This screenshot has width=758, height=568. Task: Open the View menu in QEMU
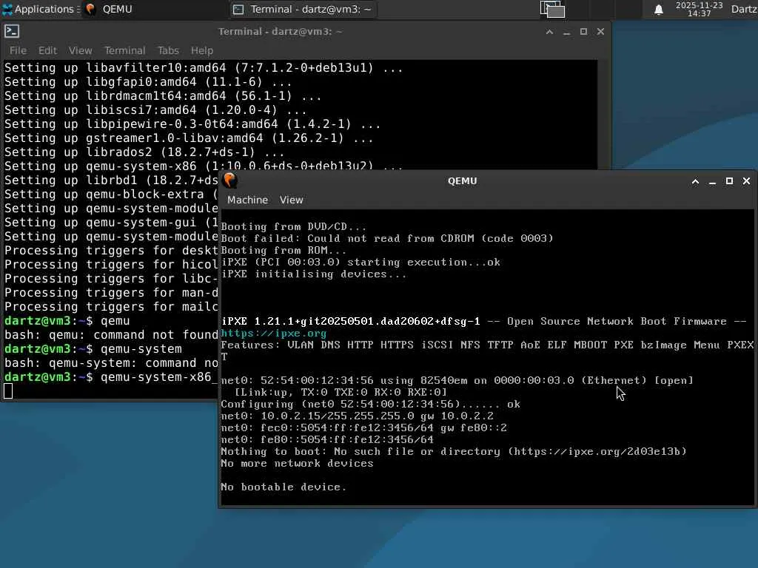(x=292, y=200)
